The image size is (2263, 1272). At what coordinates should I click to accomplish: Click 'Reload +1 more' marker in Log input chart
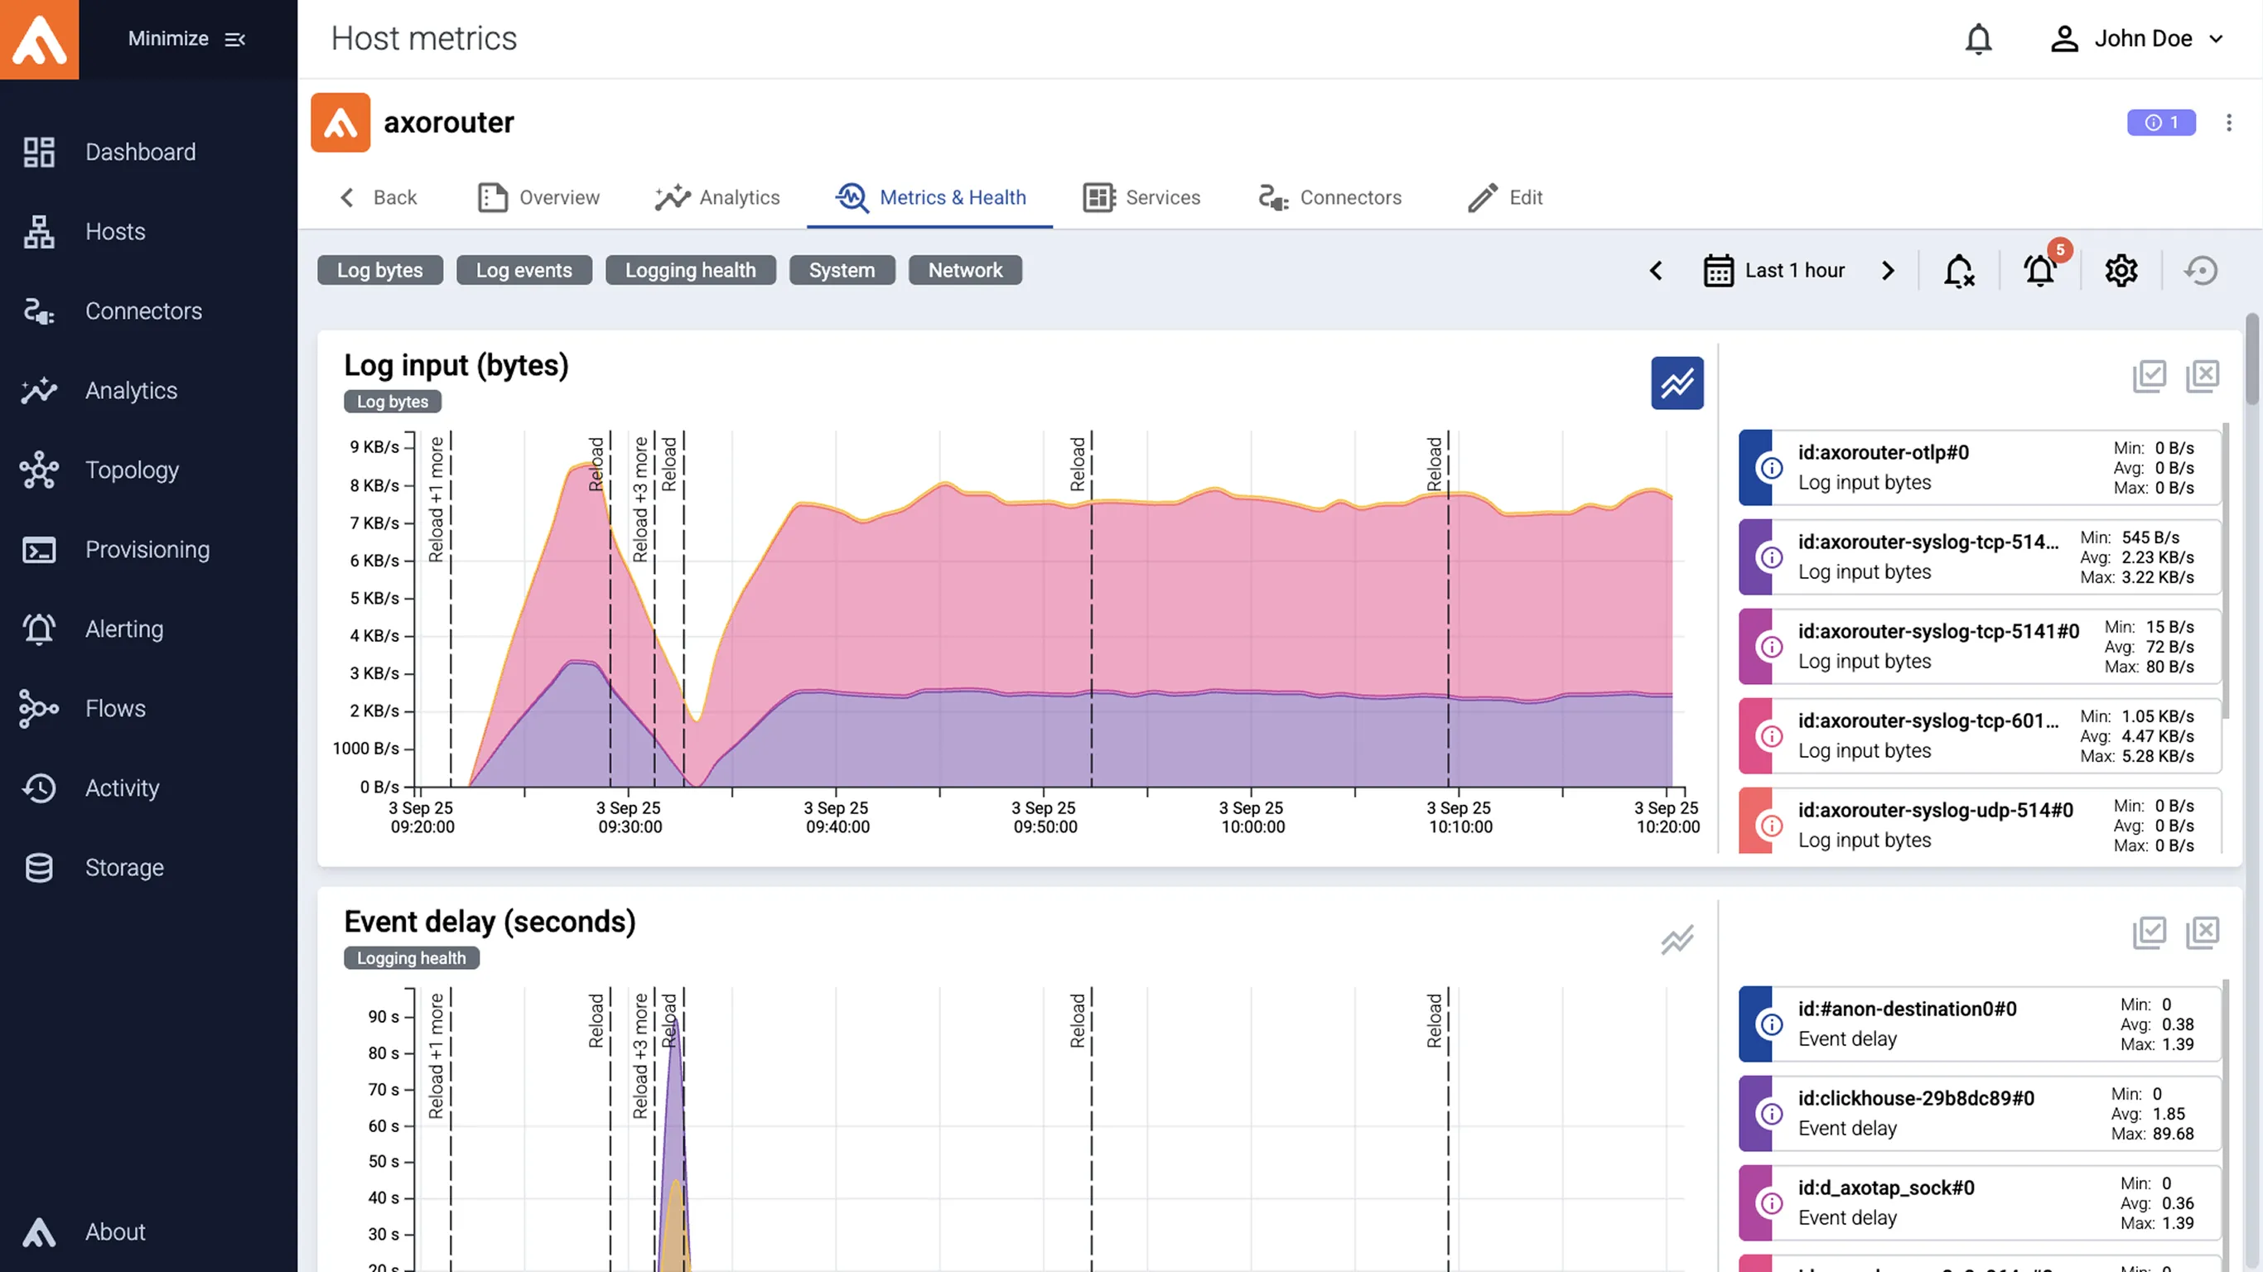[x=437, y=500]
